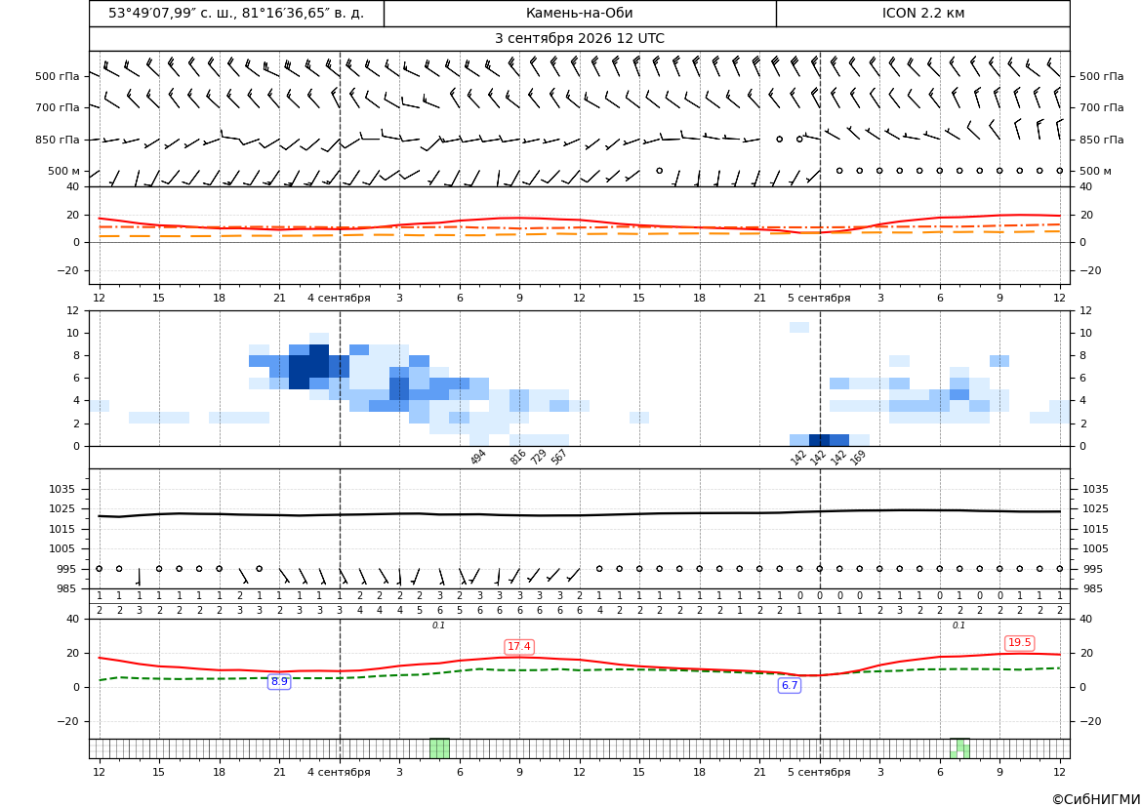Select the ICON 2.2 км model cell

[x=922, y=13]
